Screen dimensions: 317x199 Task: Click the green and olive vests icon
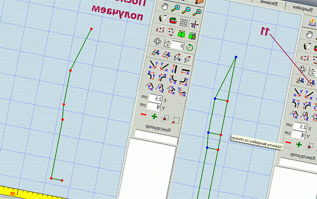[192, 36]
